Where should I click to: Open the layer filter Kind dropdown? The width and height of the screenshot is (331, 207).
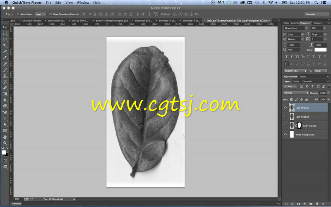click(x=290, y=87)
